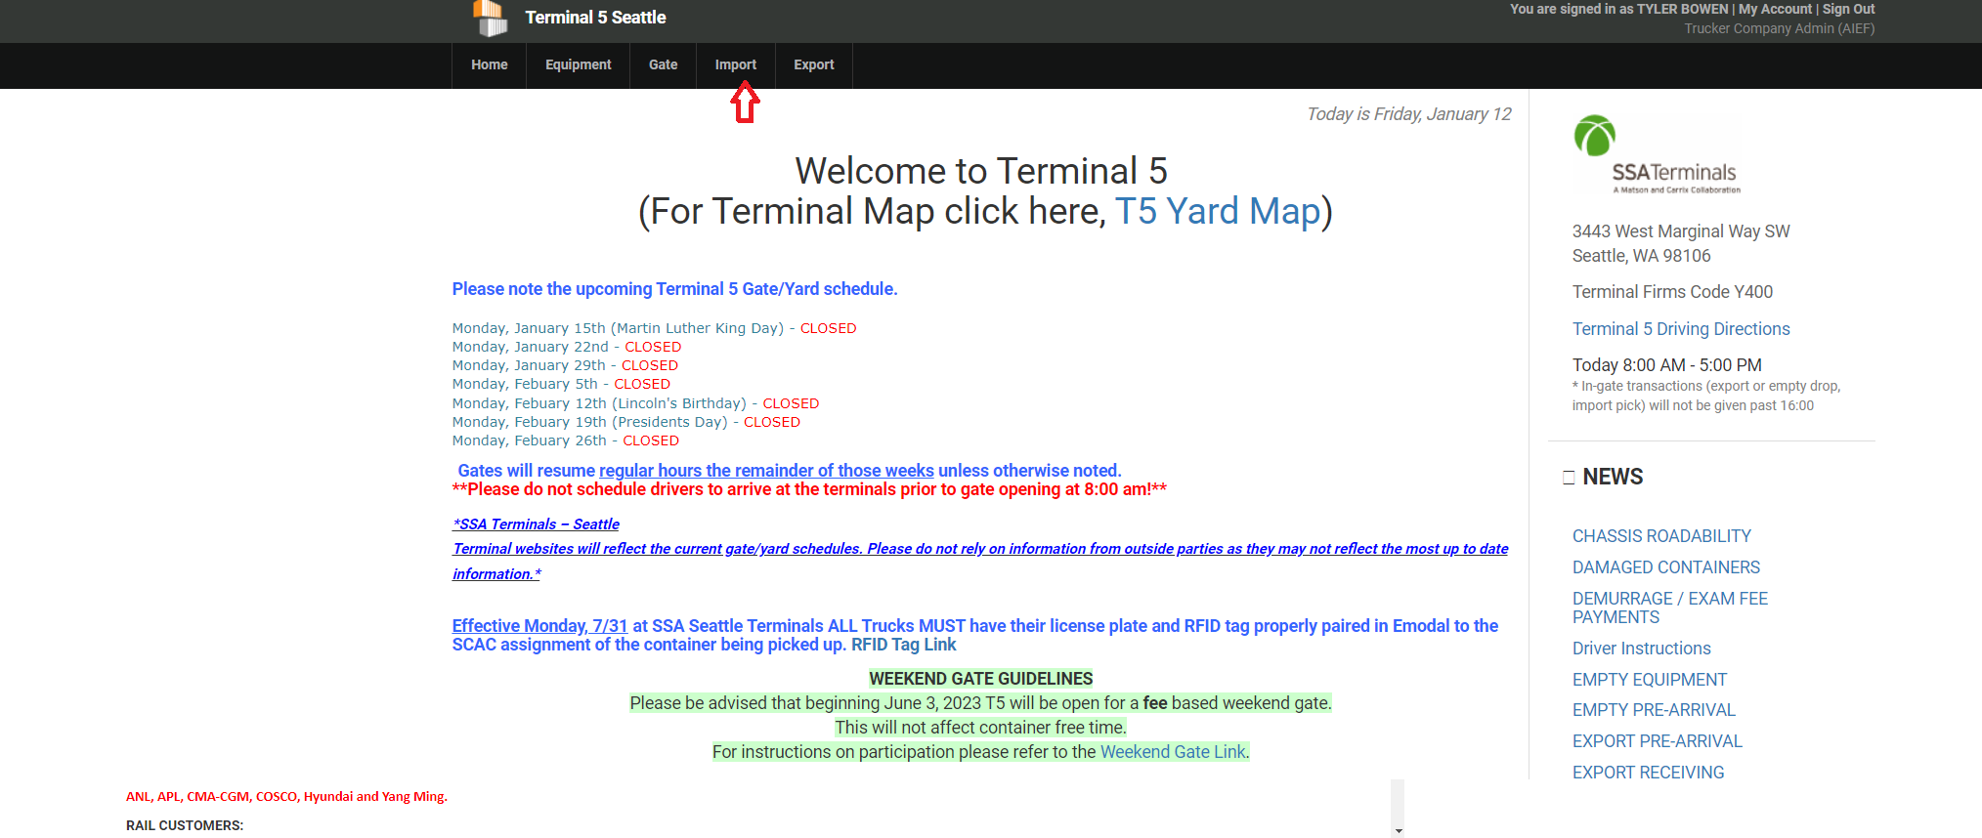Click 'Today is Friday, January 12' date text
This screenshot has width=1982, height=838.
point(1408,114)
